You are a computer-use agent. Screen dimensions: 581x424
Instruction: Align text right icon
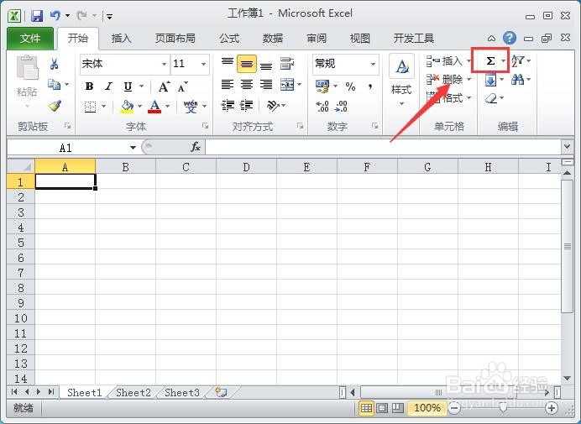point(266,85)
